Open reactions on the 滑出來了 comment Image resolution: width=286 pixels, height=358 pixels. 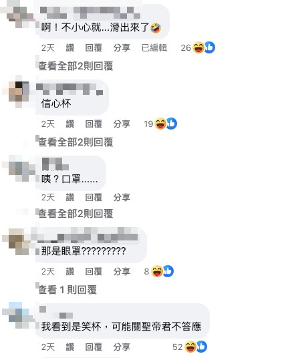[198, 47]
